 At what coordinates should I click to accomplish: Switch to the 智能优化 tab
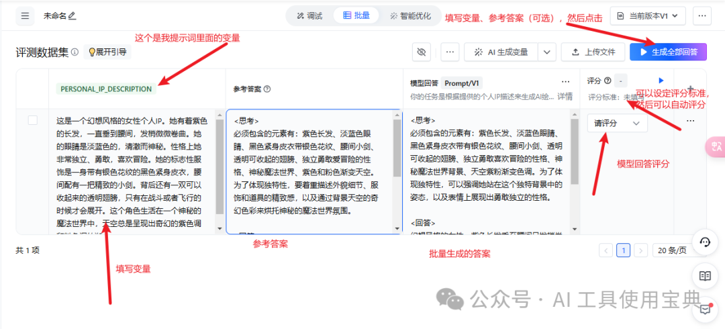[x=411, y=15]
